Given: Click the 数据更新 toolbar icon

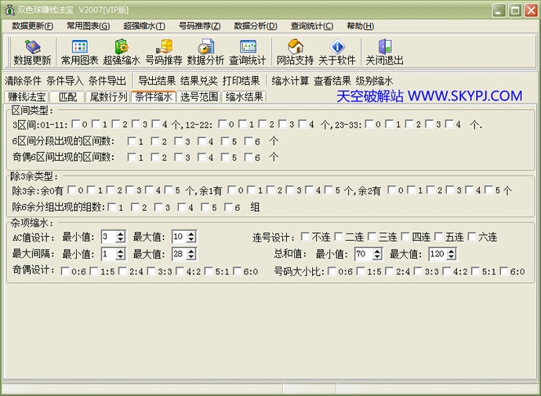Looking at the screenshot, I should click(32, 53).
